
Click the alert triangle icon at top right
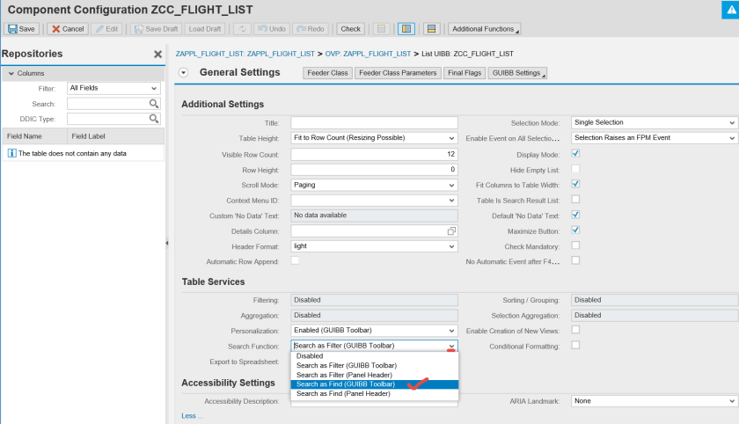click(x=728, y=9)
